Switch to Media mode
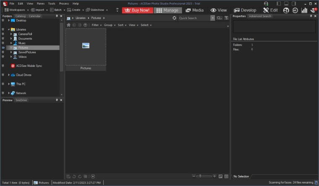This screenshot has height=186, width=319. point(194,10)
